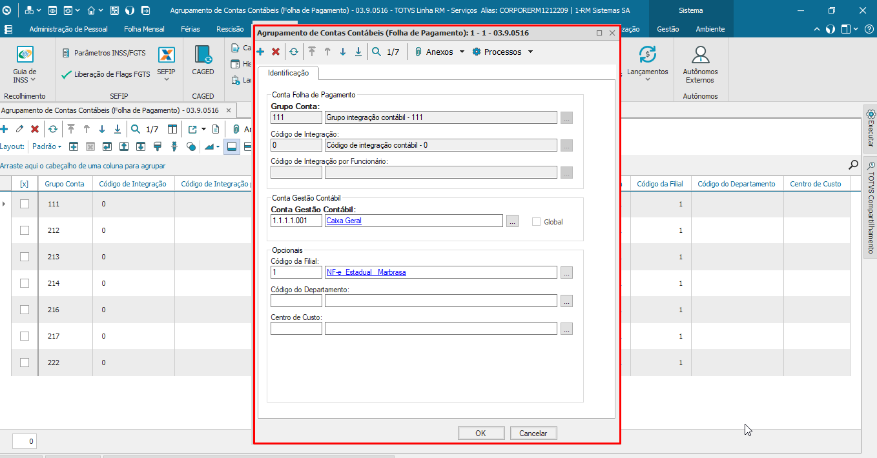The height and width of the screenshot is (458, 877).
Task: Go to first record in dialog toolbar
Action: 312,52
